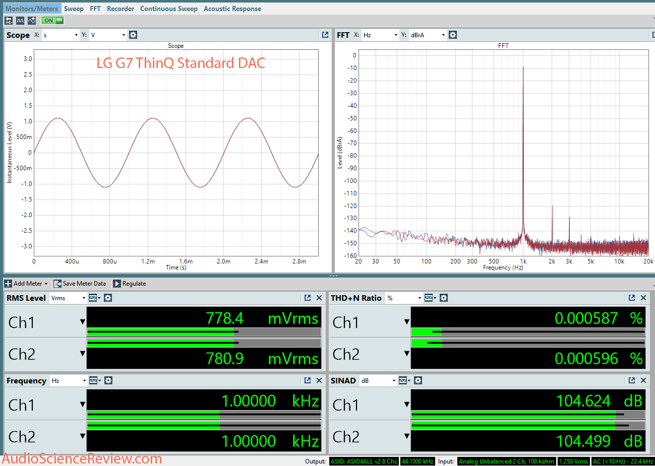Open the Continuous Sweep tab

point(169,9)
